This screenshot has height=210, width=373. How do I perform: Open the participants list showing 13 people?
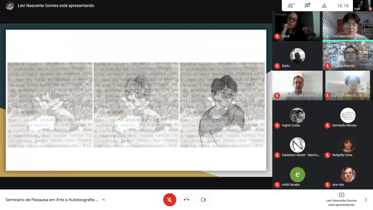[x=291, y=5]
